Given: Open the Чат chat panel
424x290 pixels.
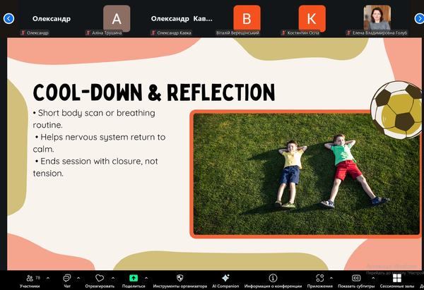Looking at the screenshot, I should (x=67, y=279).
